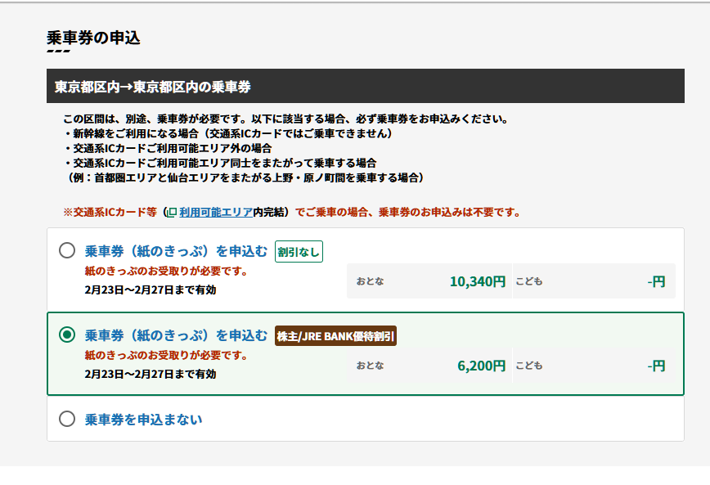Click the 乗車券の申込 section heading
The height and width of the screenshot is (485, 710).
click(x=94, y=38)
